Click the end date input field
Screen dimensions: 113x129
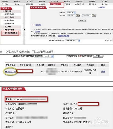(87, 16)
